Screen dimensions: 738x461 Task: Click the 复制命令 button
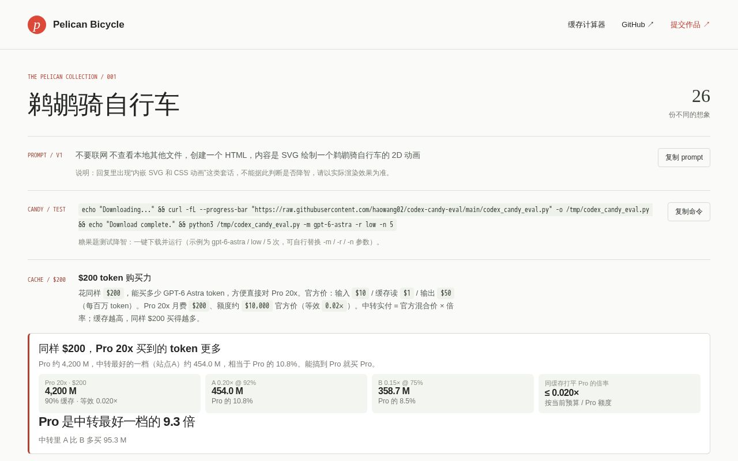(688, 211)
